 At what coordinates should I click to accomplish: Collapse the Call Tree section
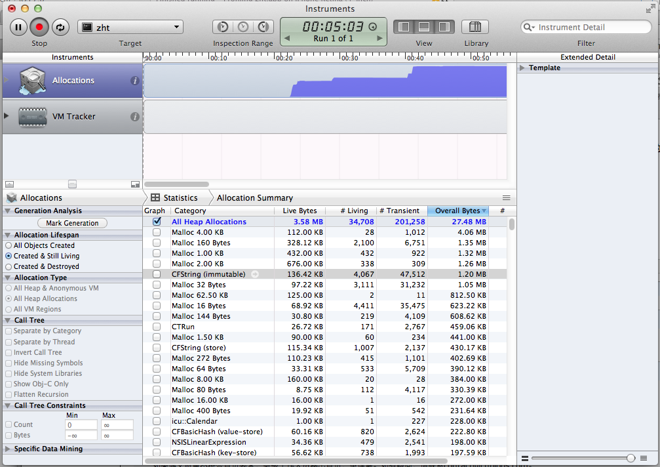[8, 320]
